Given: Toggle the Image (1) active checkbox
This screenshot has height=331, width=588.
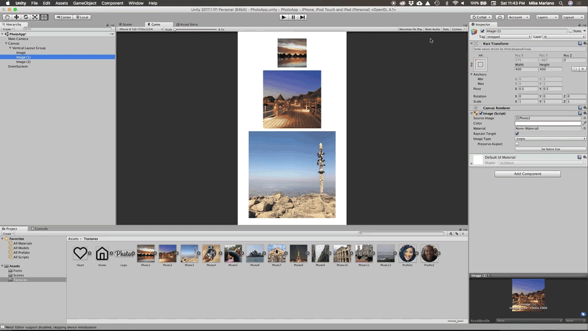Looking at the screenshot, I should pos(483,31).
